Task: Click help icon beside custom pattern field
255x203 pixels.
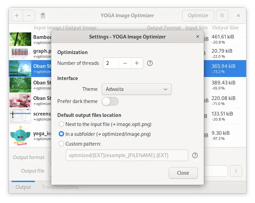Action: point(195,155)
